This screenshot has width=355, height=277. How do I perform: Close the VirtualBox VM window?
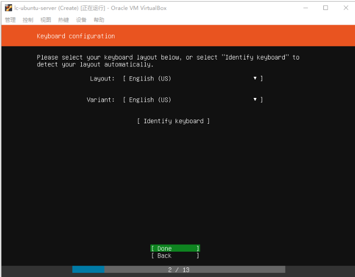(346, 8)
